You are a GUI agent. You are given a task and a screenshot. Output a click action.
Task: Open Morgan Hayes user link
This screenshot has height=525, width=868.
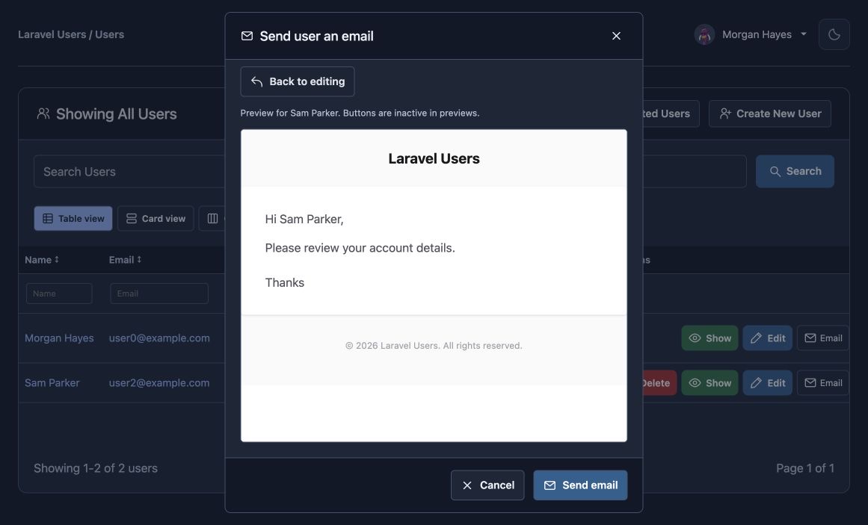[59, 338]
